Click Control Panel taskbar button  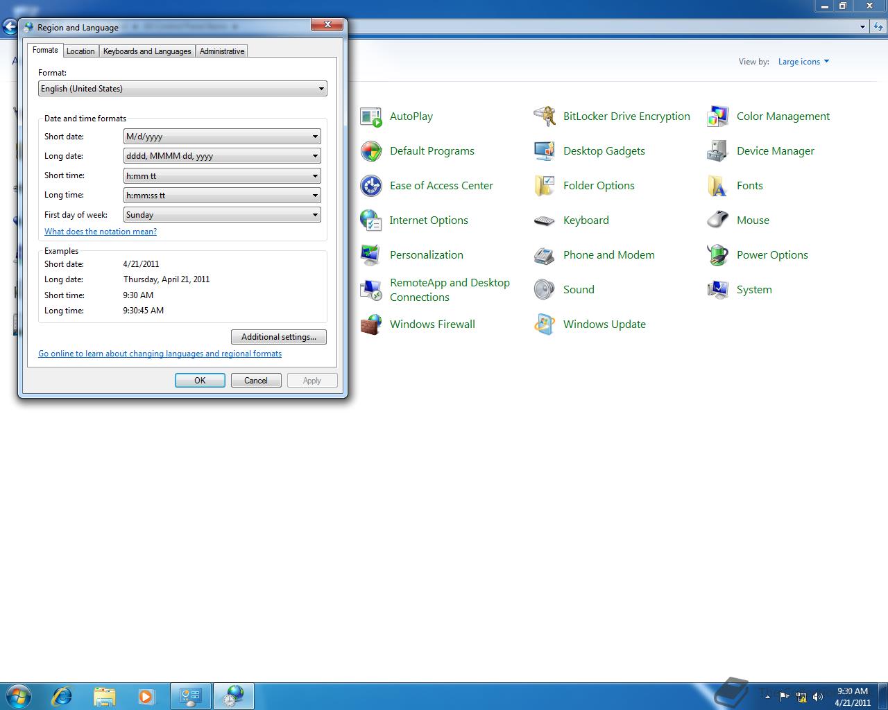191,696
